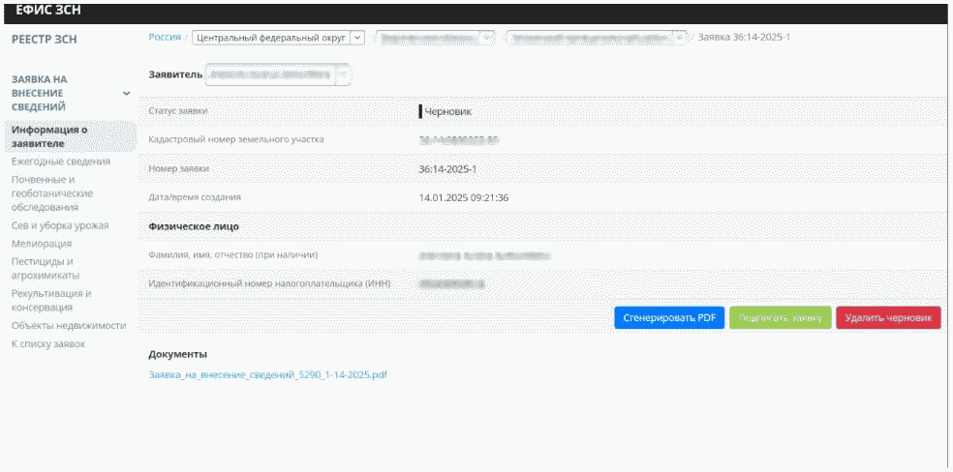Open the region dropdown after federal district

[487, 38]
